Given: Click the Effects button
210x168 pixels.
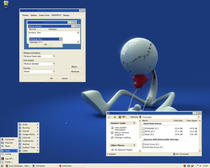Looking at the screenshot, I should point(75,67).
